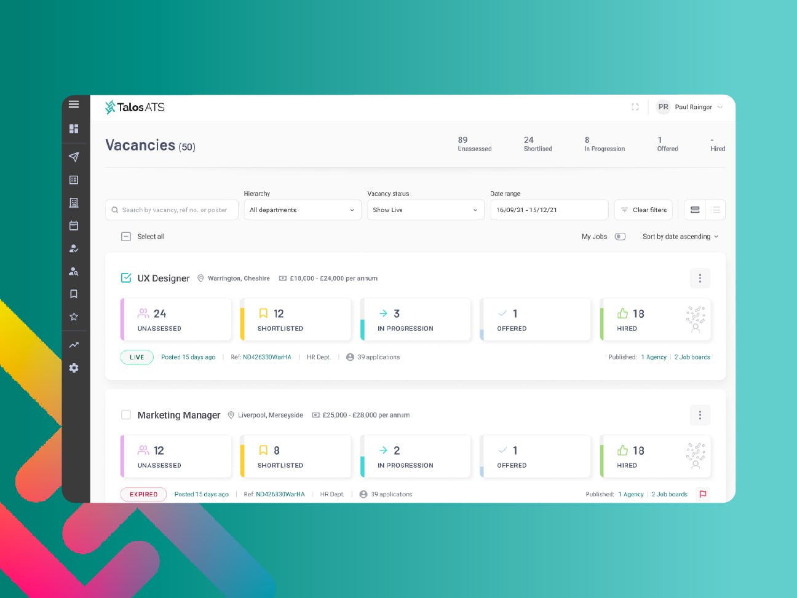Open the trend chart icon in sidebar
797x598 pixels.
(74, 345)
